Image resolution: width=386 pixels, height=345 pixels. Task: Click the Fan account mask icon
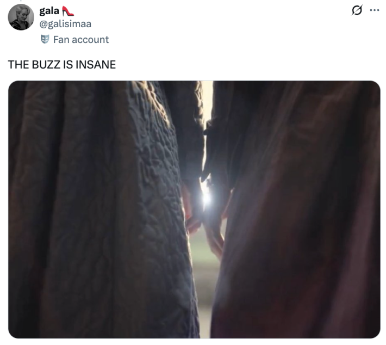click(x=45, y=39)
